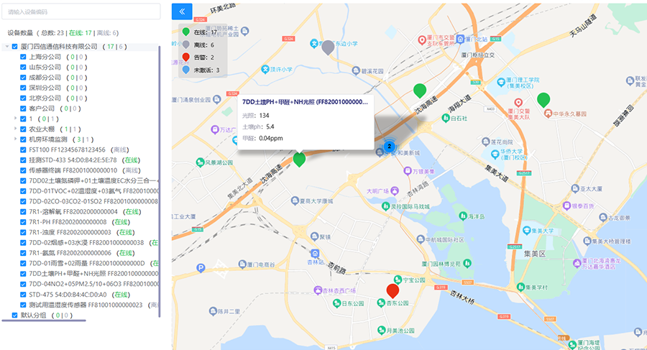This screenshot has width=647, height=350.
Task: Click the red alarm marker near 杏东公园
Action: click(x=393, y=290)
